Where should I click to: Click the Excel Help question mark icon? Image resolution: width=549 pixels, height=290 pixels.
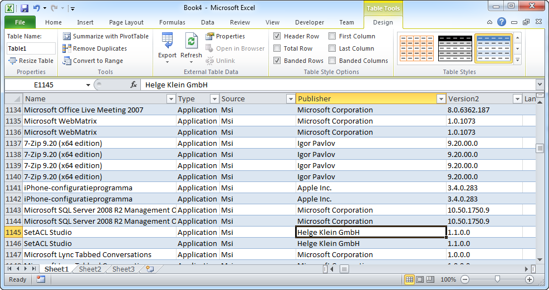(x=501, y=22)
